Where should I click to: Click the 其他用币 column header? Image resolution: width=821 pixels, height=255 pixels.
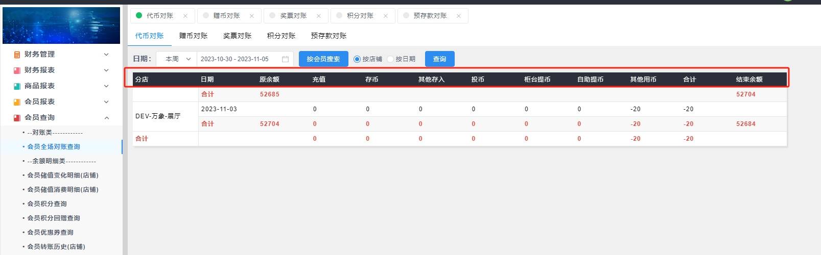(643, 80)
